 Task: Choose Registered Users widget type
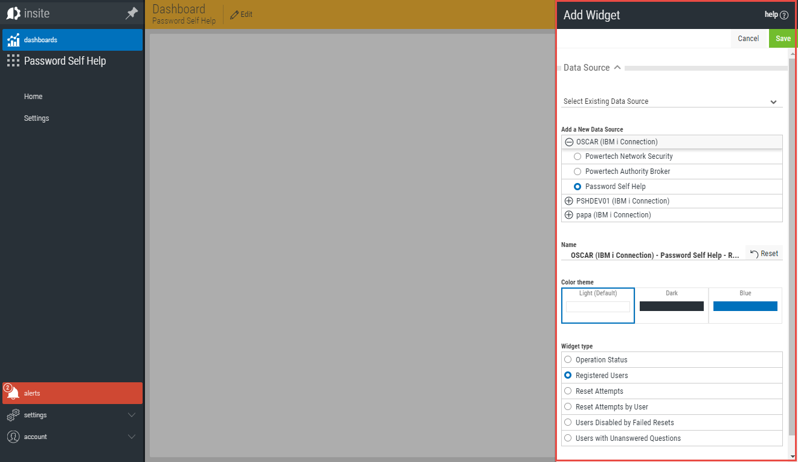(x=568, y=375)
